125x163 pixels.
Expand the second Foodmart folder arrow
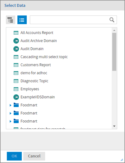[x=11, y=113]
